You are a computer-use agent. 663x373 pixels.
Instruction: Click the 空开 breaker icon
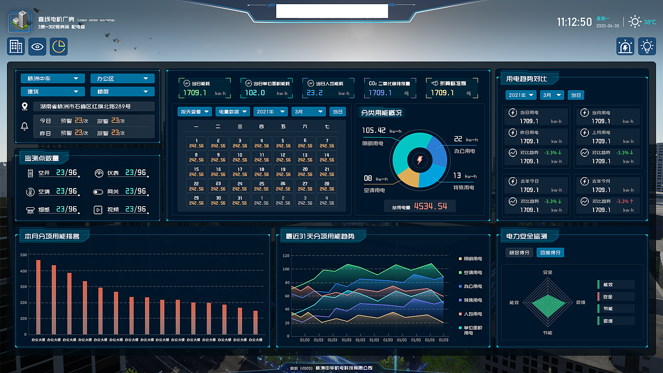pos(30,173)
